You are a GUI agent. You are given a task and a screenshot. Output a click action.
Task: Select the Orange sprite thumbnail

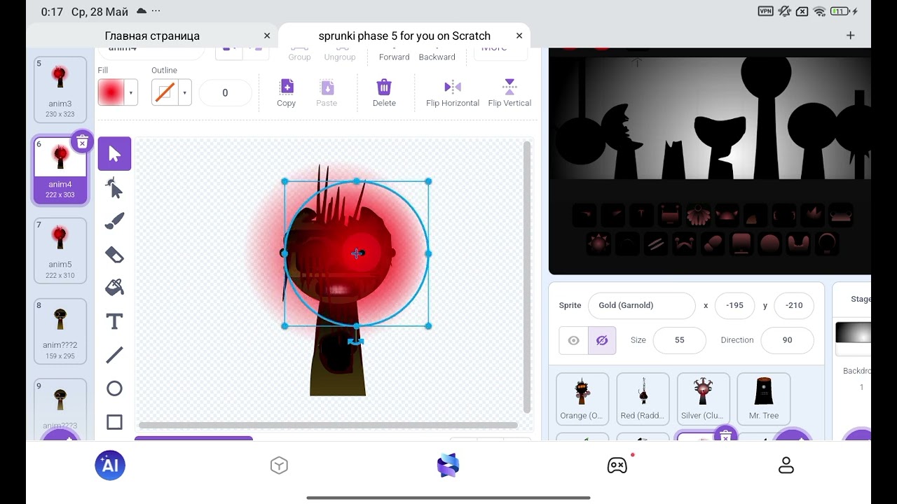pos(582,398)
